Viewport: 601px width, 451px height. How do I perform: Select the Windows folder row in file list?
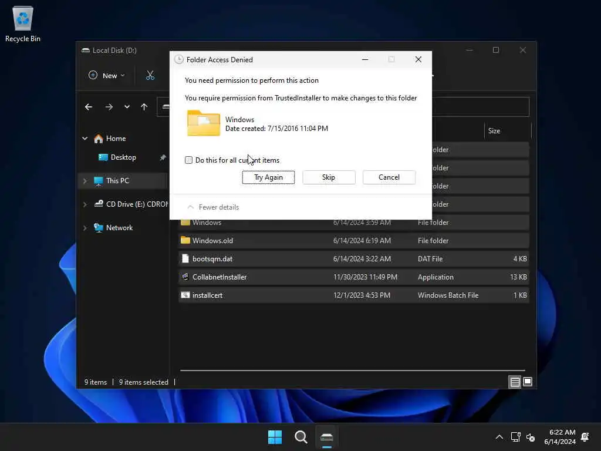coord(353,223)
